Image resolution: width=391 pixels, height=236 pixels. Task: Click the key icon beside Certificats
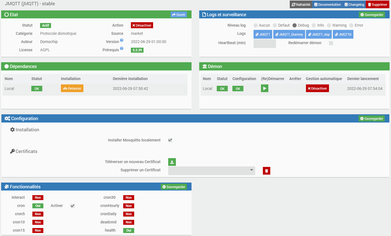tap(12, 151)
